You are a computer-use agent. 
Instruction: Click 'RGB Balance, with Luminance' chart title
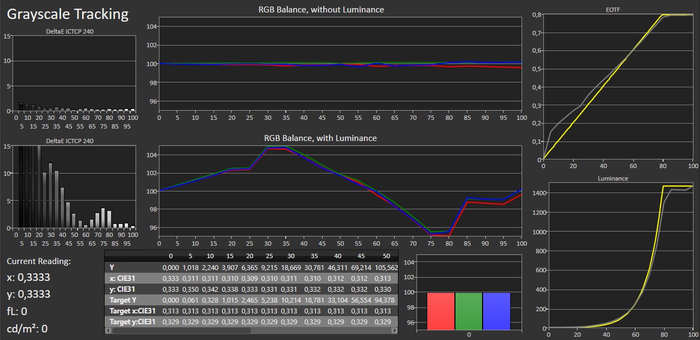[x=320, y=138]
